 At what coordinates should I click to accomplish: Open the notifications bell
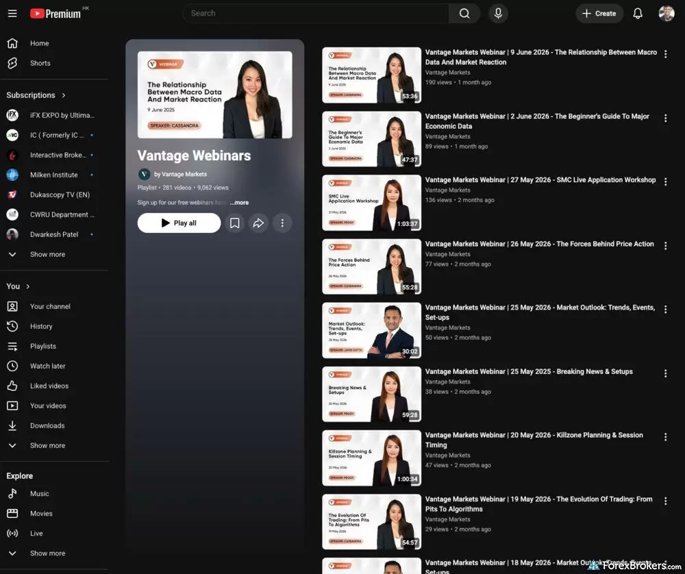[x=637, y=14]
